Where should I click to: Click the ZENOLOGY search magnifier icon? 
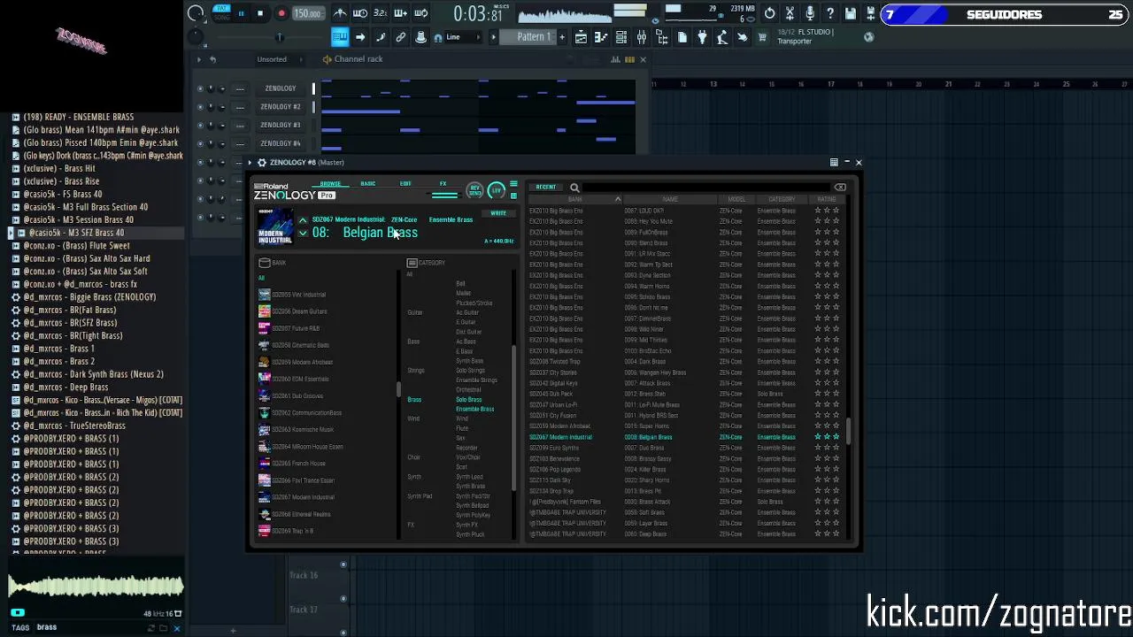[x=574, y=188]
